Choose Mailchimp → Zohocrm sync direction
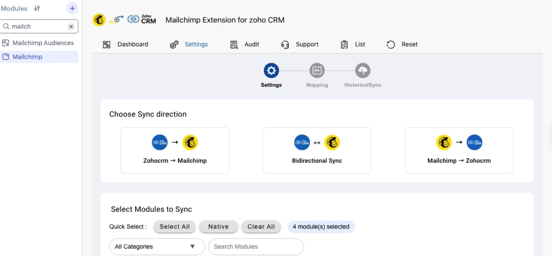Screen dimensions: 552x256 [459, 151]
